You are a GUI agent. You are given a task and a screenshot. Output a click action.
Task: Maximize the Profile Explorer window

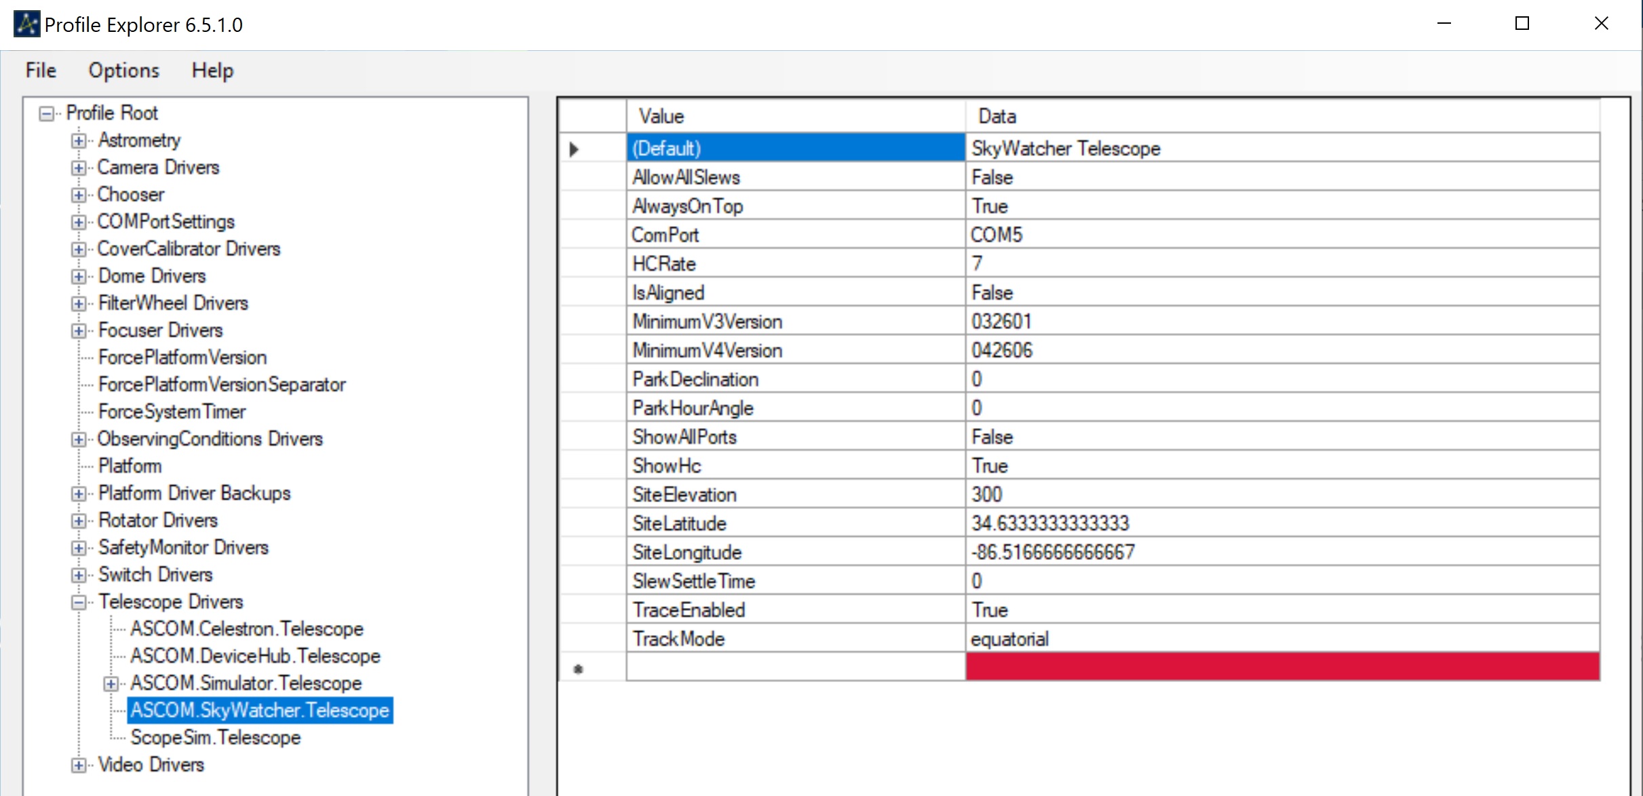[1522, 24]
